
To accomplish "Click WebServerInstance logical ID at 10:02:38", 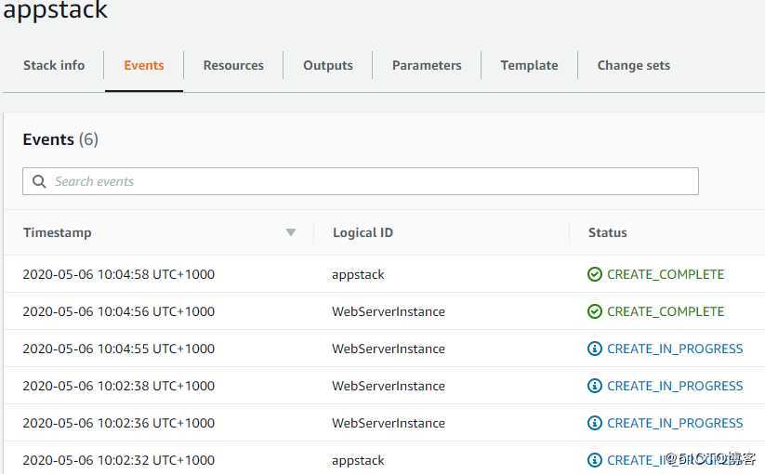I will tap(389, 386).
